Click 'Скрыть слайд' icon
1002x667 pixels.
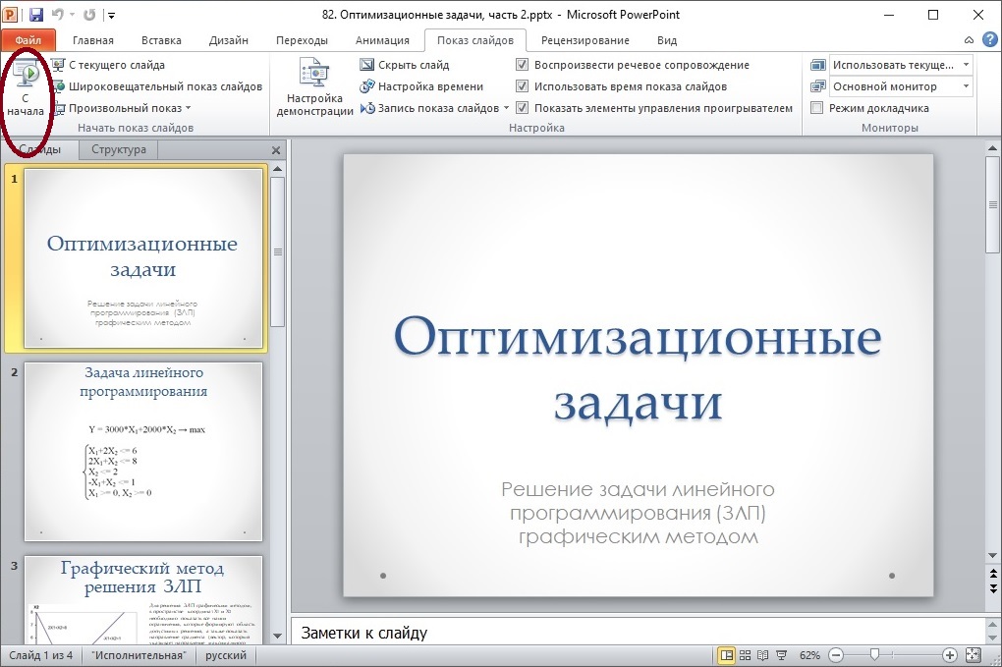tap(367, 65)
